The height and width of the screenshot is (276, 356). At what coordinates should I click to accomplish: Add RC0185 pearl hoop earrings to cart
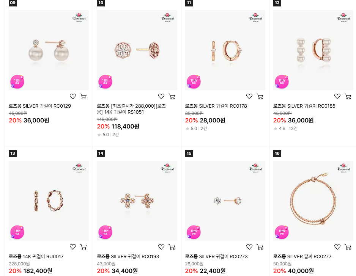pos(348,96)
